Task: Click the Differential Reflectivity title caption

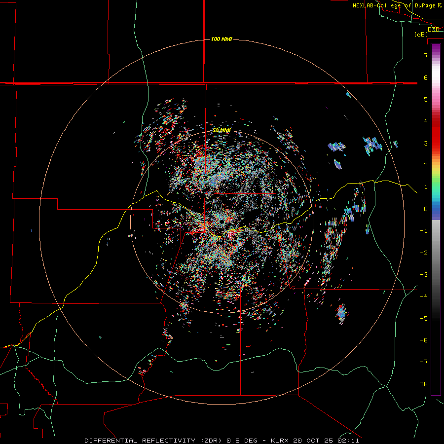Action: pos(222,441)
